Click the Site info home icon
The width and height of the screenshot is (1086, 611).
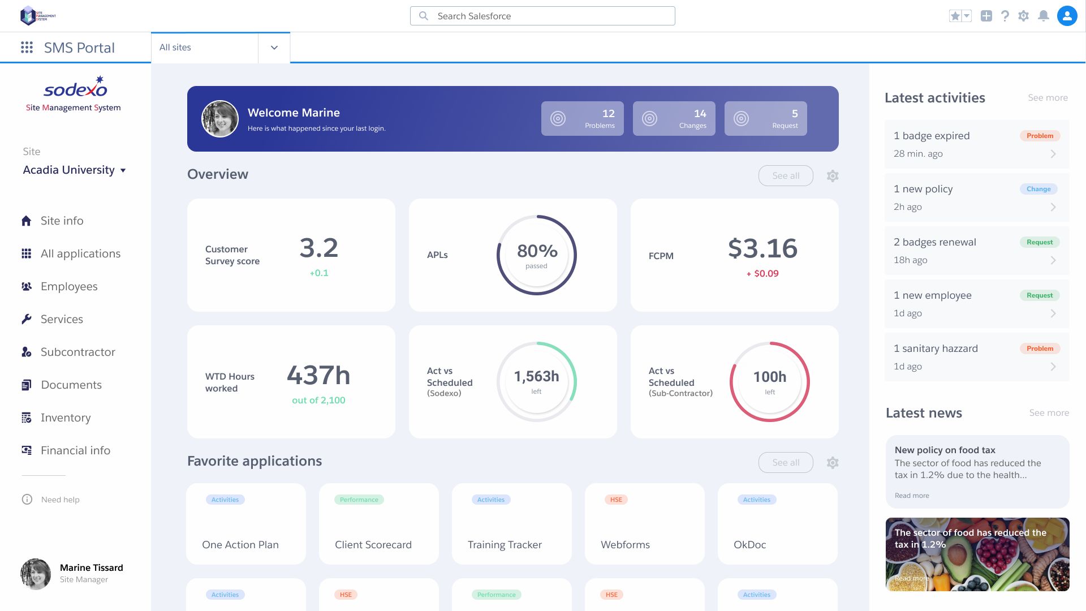coord(27,221)
